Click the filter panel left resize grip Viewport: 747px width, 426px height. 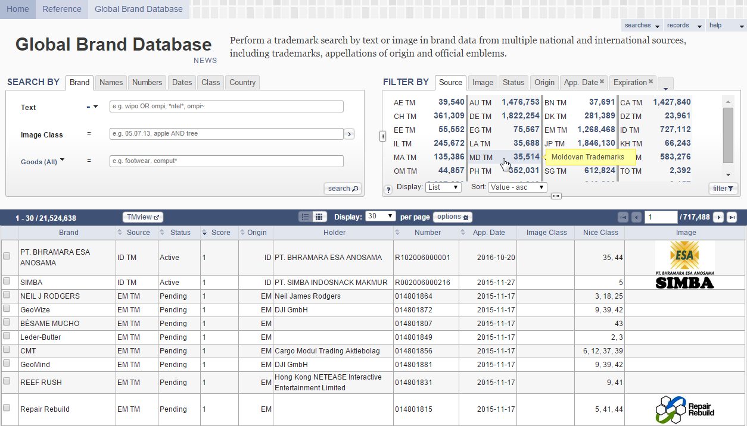tap(382, 136)
